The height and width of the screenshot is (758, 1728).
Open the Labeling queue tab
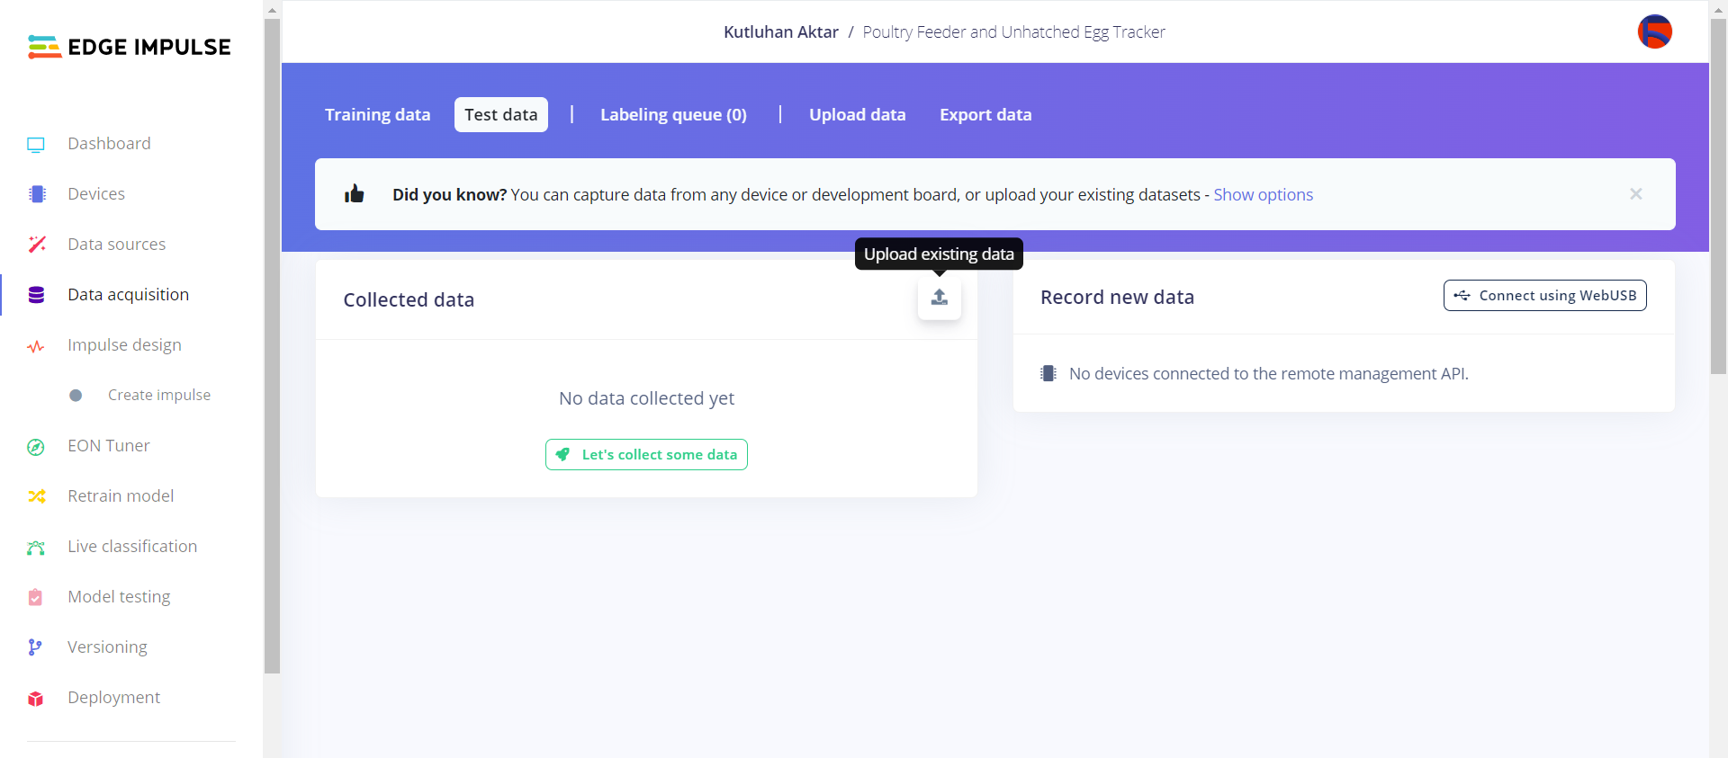tap(673, 115)
